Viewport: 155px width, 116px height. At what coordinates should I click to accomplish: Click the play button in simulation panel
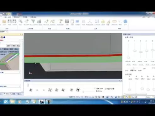50,90
